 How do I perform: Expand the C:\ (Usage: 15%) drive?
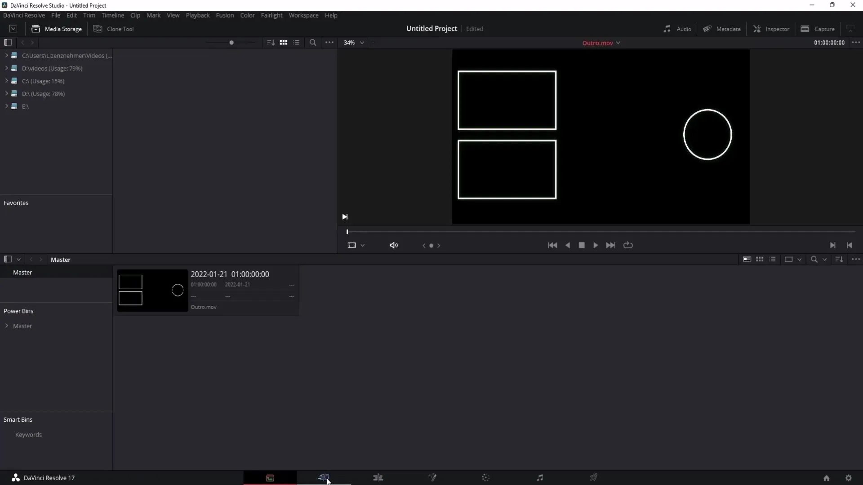(7, 81)
